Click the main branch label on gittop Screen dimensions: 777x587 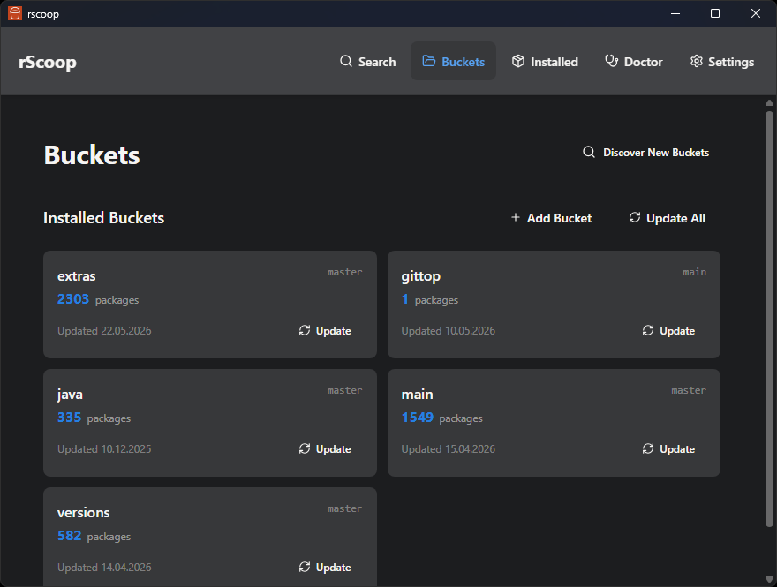pyautogui.click(x=694, y=272)
